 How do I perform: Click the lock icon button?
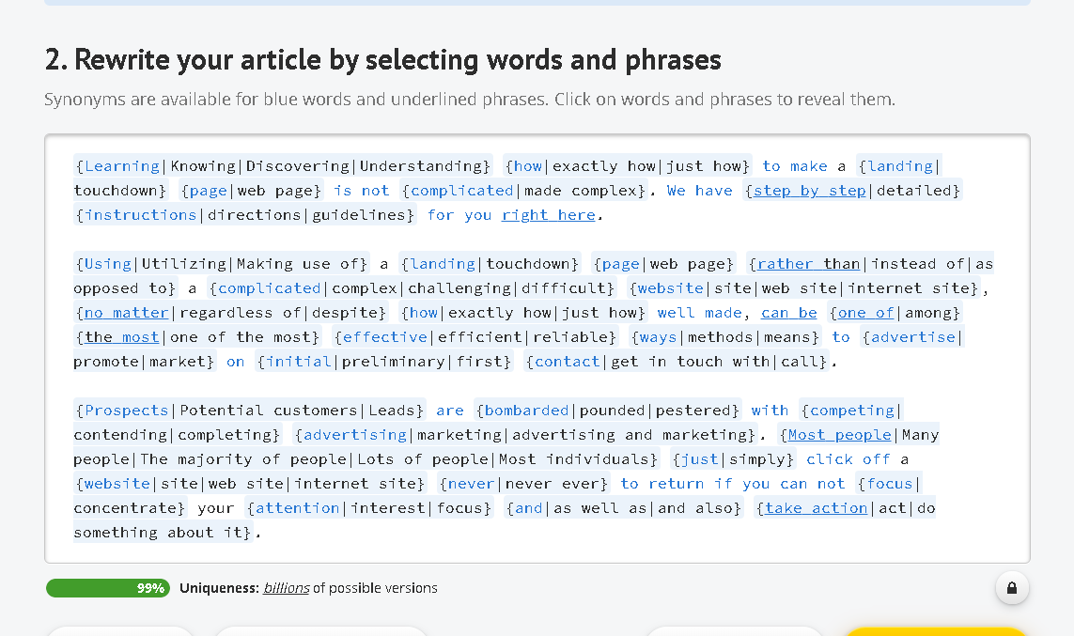1012,588
